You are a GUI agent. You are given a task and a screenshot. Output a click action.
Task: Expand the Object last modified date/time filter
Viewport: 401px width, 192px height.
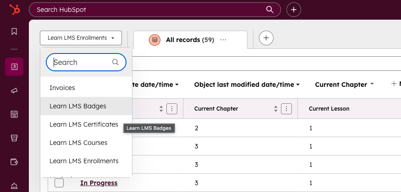click(x=247, y=85)
